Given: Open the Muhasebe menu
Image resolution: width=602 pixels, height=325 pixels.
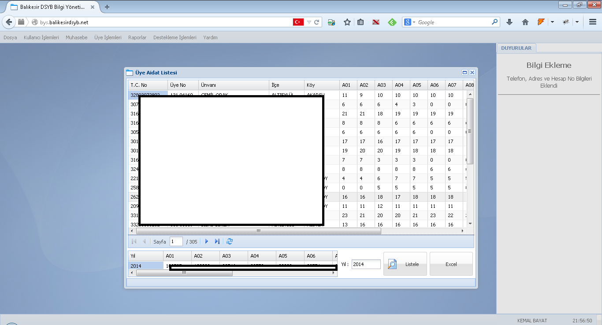Looking at the screenshot, I should pyautogui.click(x=76, y=37).
